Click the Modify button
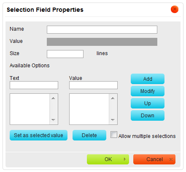The image size is (186, 172). [148, 91]
